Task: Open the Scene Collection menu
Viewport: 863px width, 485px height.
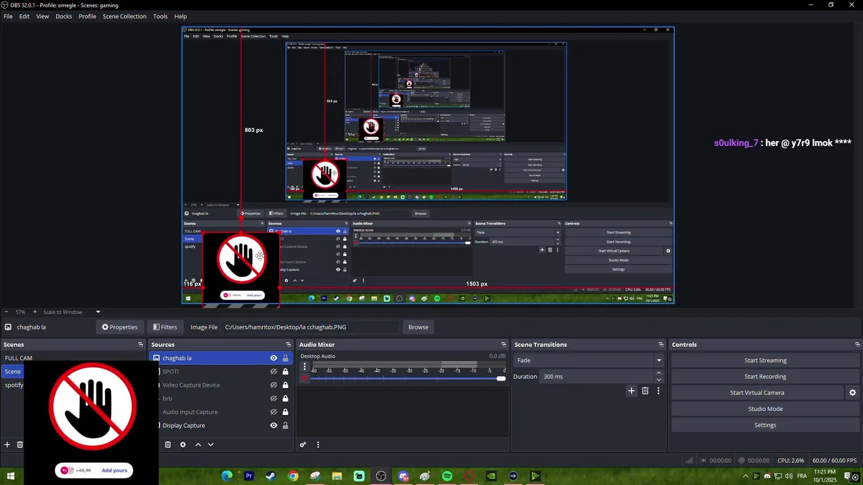Action: point(124,16)
